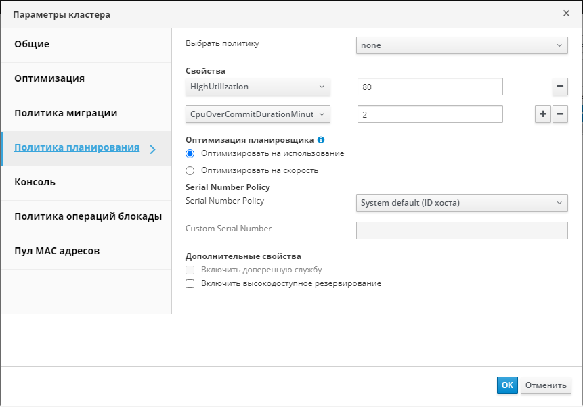This screenshot has height=407, width=583.
Task: Click the HighUtilization value field containing 80
Action: pos(429,87)
